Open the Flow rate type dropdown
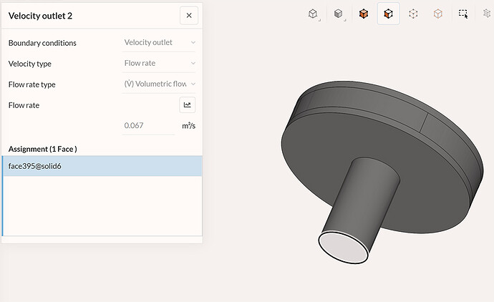Image resolution: width=494 pixels, height=302 pixels. tap(159, 84)
